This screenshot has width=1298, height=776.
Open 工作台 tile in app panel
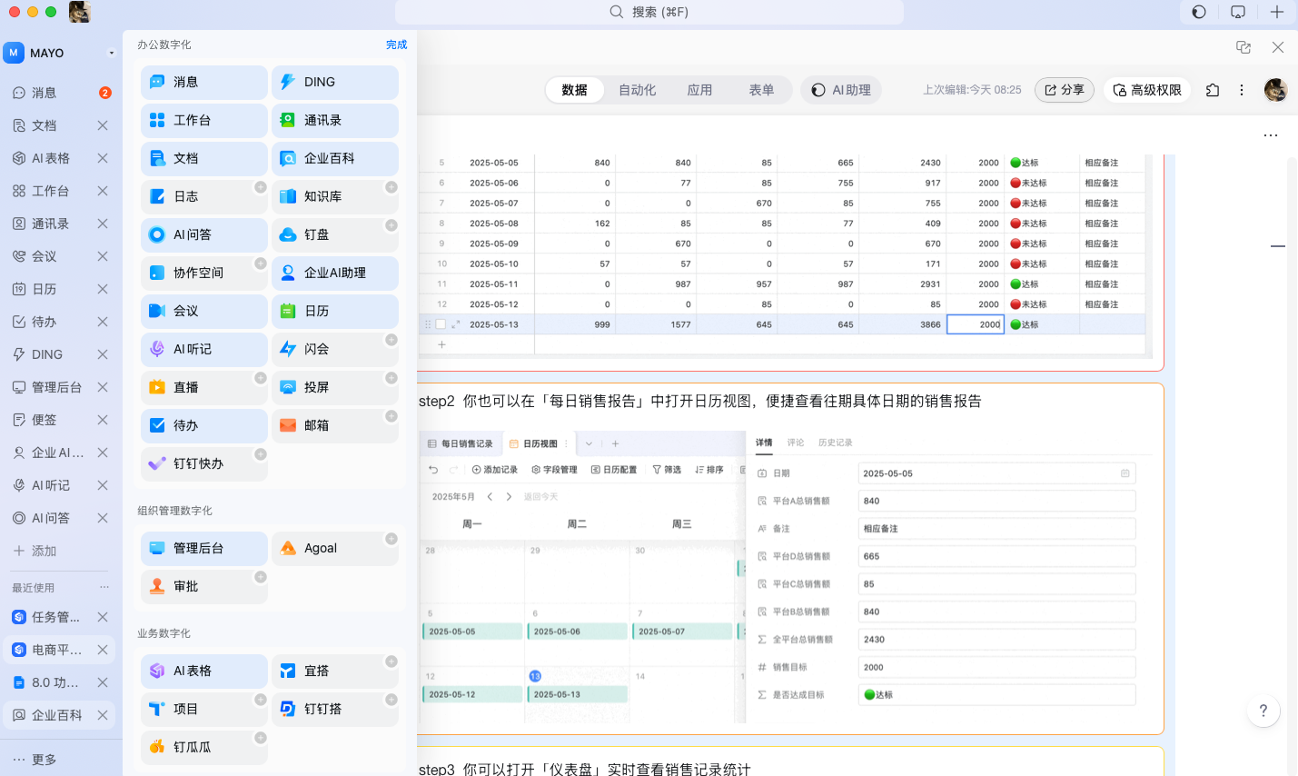204,120
